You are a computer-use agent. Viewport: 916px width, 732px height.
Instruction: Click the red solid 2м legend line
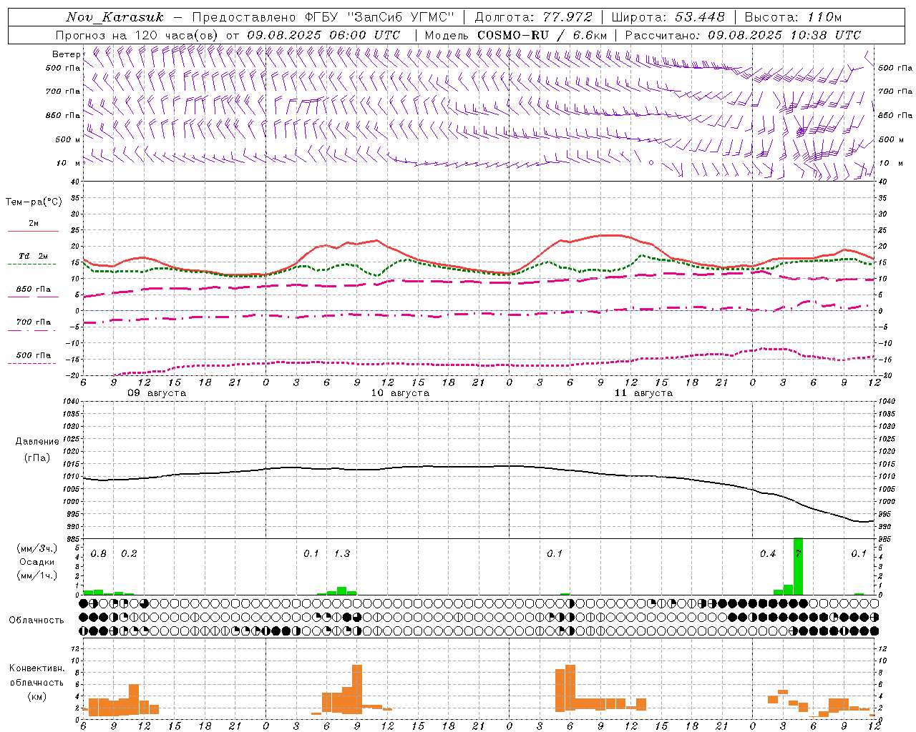tap(33, 232)
